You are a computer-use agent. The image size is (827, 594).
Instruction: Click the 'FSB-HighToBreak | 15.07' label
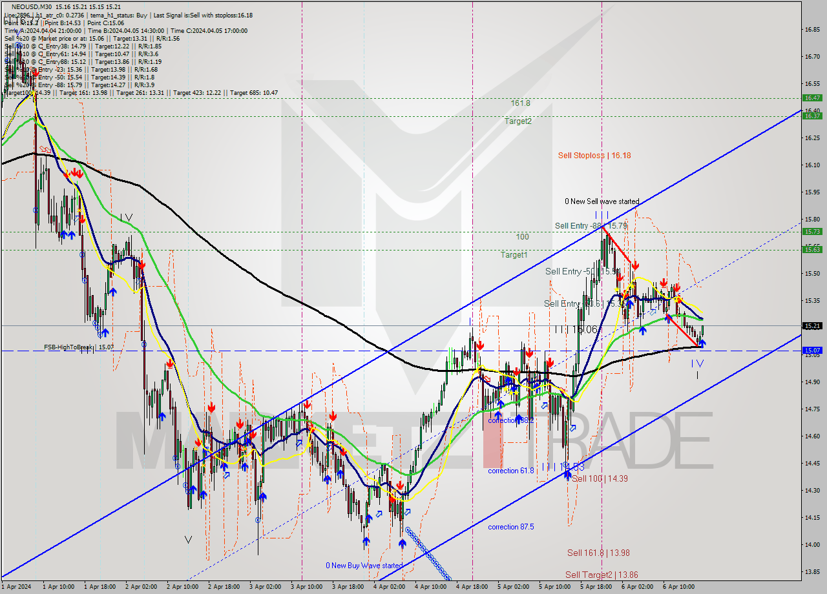(x=79, y=347)
